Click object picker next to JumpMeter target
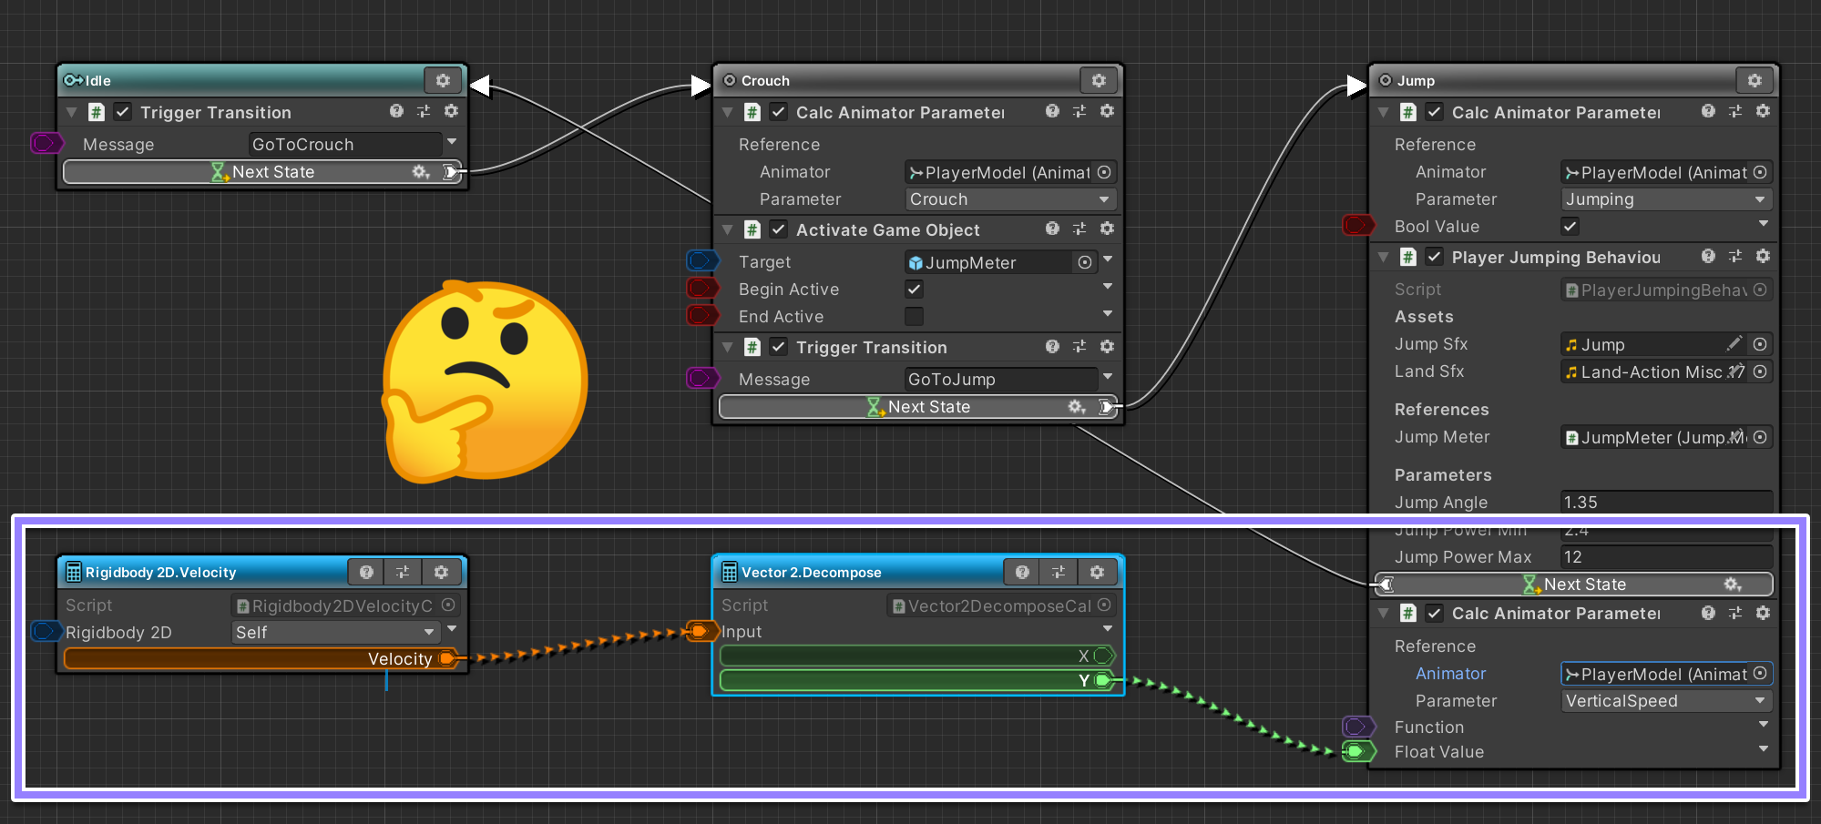This screenshot has width=1821, height=824. click(x=1085, y=262)
